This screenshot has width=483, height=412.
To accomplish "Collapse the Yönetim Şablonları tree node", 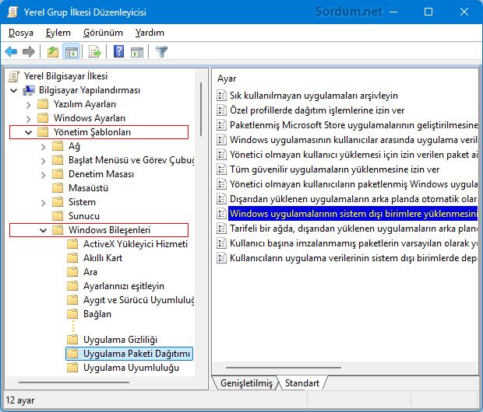I will click(x=29, y=132).
